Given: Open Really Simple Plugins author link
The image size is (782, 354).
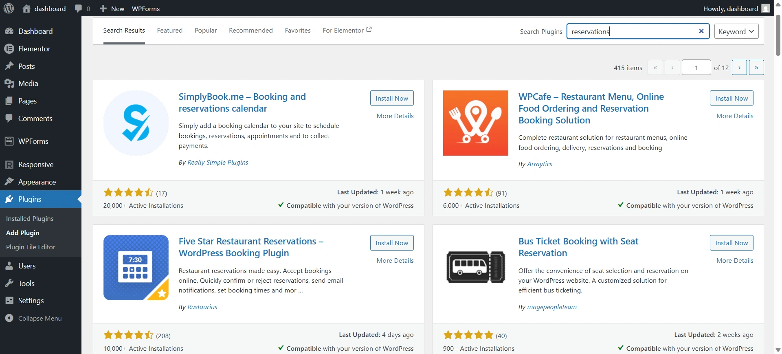Looking at the screenshot, I should [217, 163].
